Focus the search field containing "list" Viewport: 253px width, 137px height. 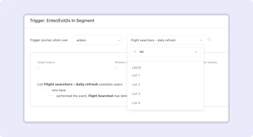pos(165,52)
